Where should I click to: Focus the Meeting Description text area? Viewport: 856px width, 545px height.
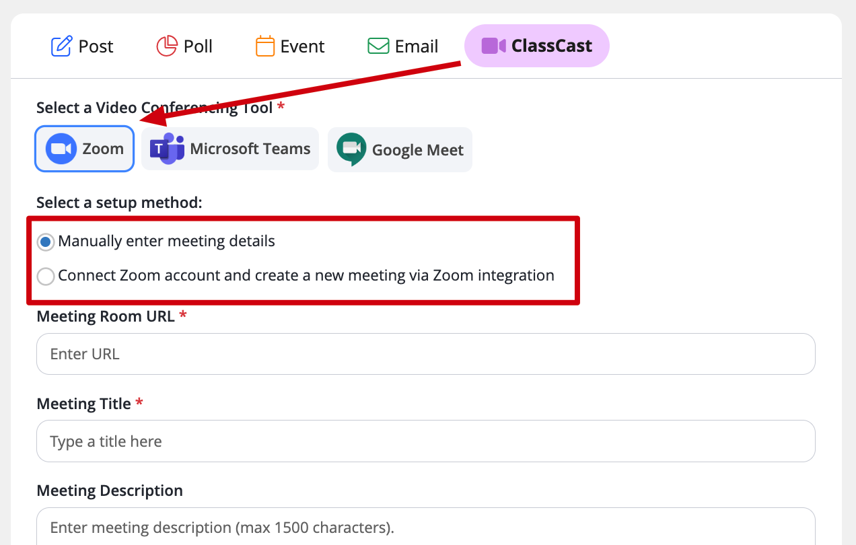(x=426, y=526)
